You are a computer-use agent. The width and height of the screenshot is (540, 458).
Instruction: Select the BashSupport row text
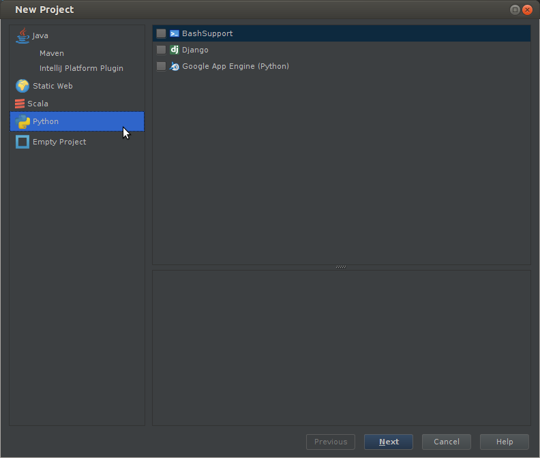pos(207,33)
